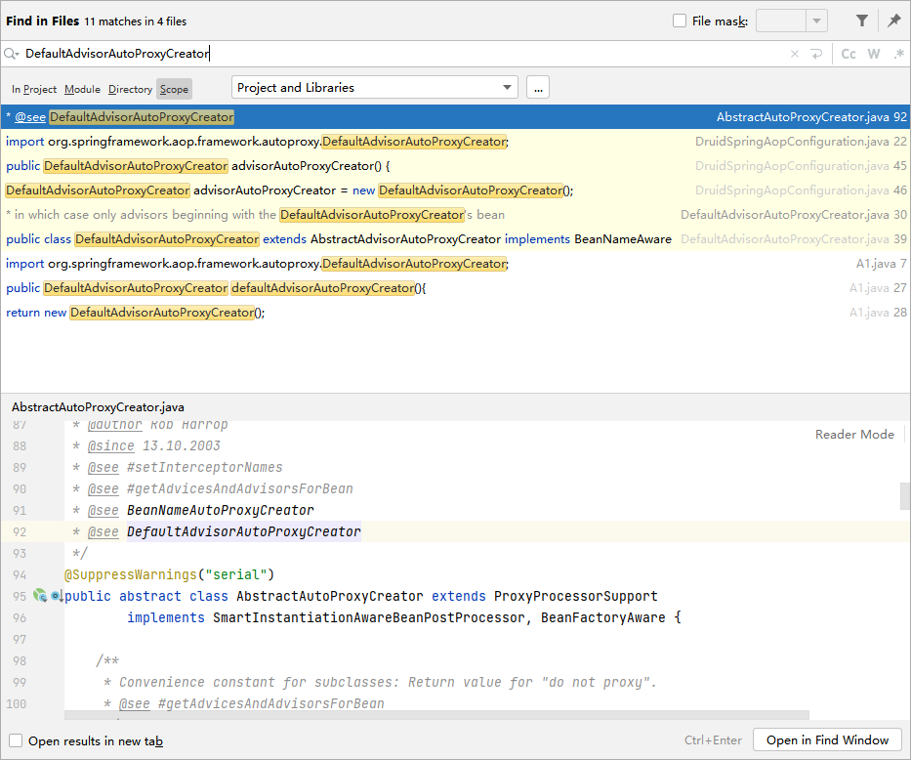This screenshot has width=911, height=760.
Task: Select result A1.java 7 import line
Action: 455,263
